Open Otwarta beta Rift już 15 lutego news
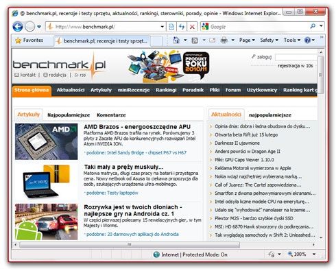The width and height of the screenshot is (336, 271). tap(246, 134)
